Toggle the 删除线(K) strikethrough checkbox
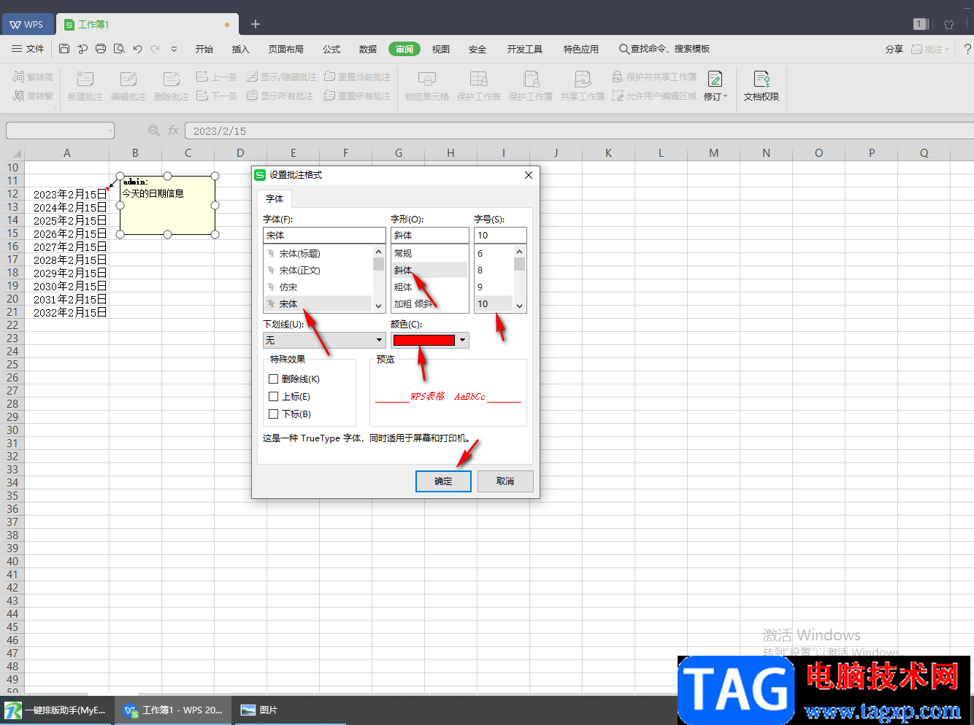The height and width of the screenshot is (725, 974). (x=274, y=379)
